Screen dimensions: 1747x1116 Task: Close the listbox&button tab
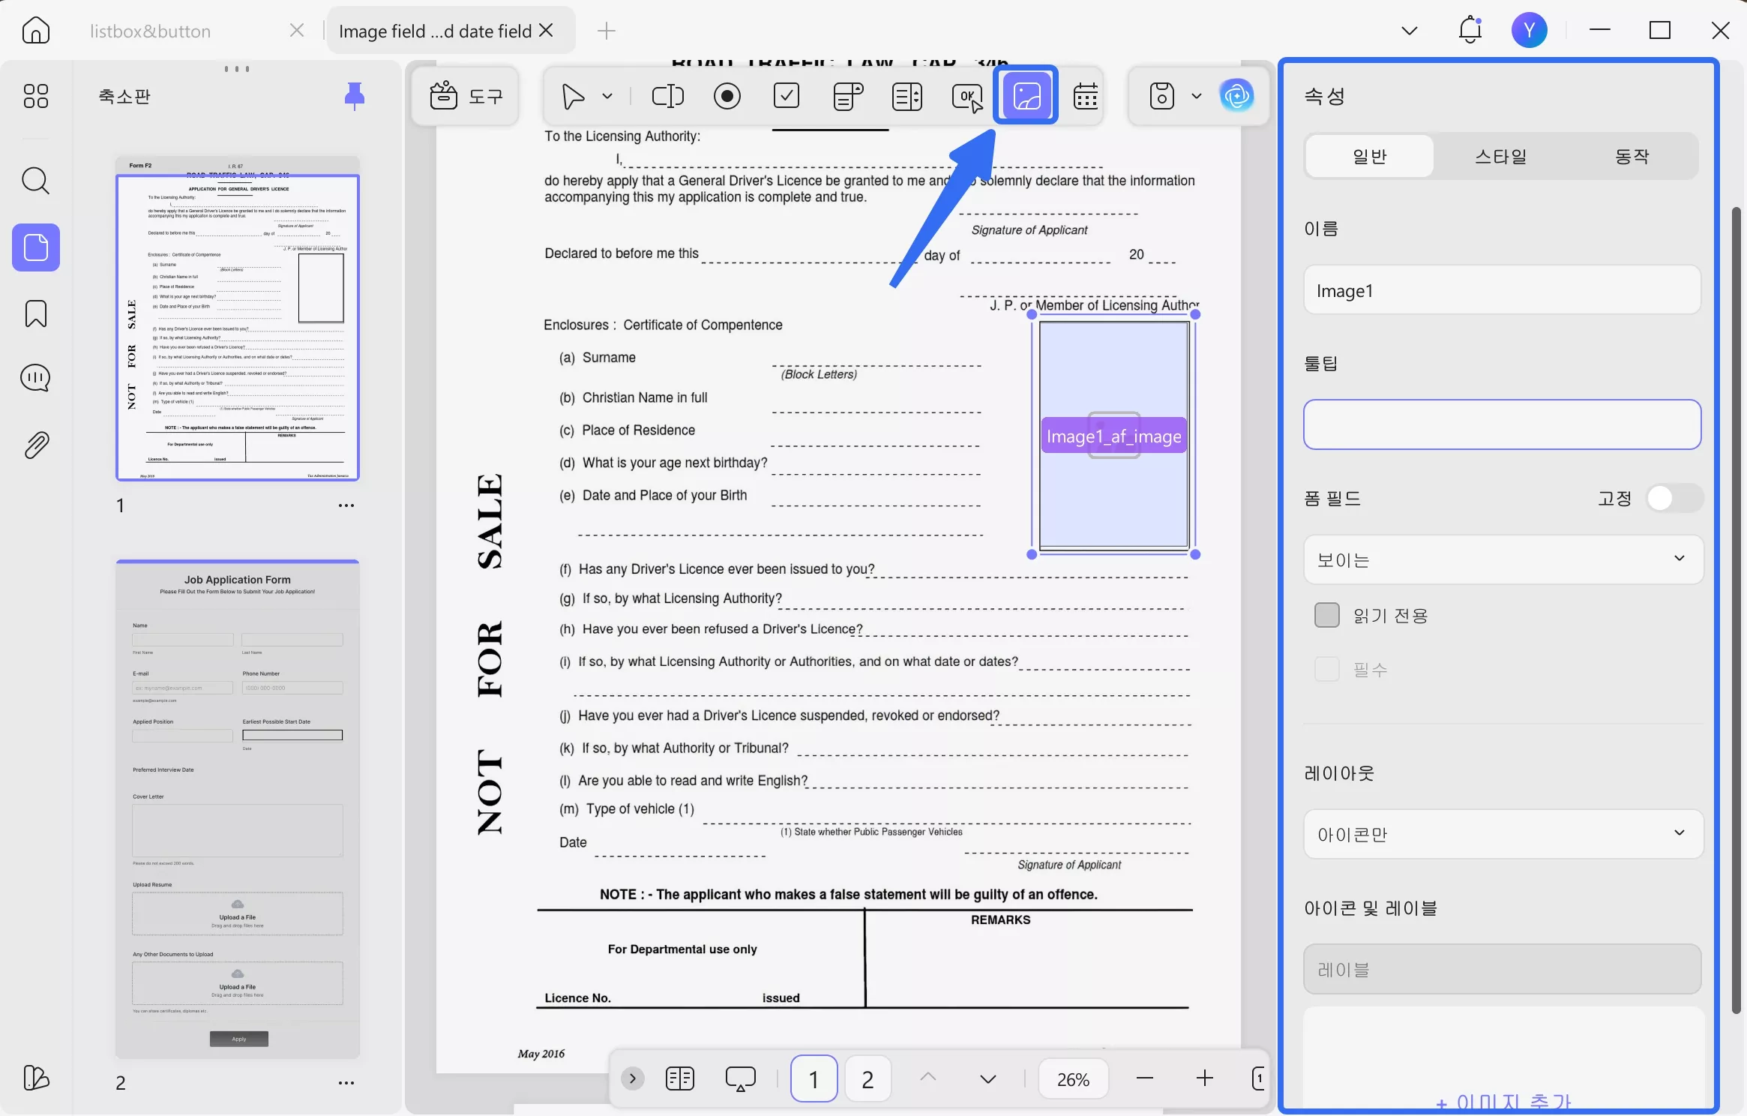coord(297,30)
